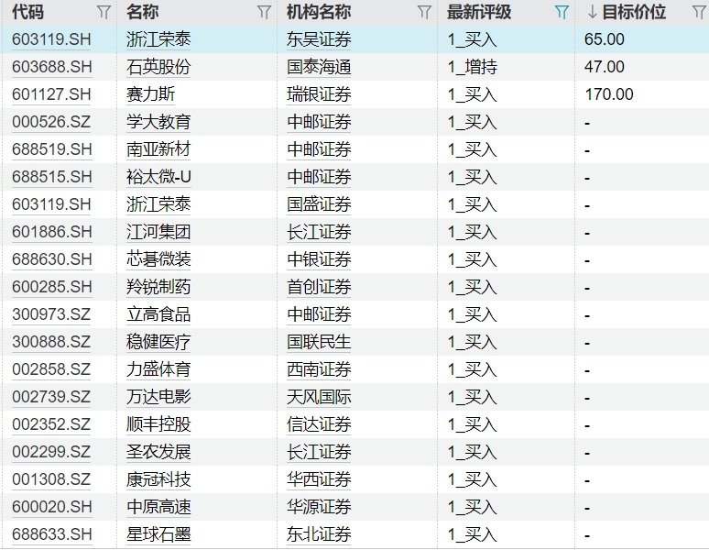
Task: Select stock name 裕太微-U
Action: coord(158,177)
